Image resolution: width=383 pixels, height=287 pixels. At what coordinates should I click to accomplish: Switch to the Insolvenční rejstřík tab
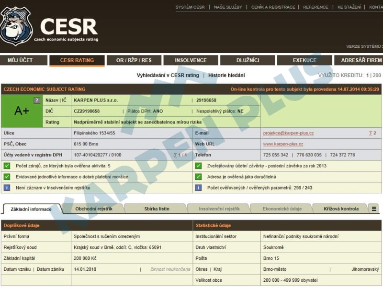tap(219, 209)
